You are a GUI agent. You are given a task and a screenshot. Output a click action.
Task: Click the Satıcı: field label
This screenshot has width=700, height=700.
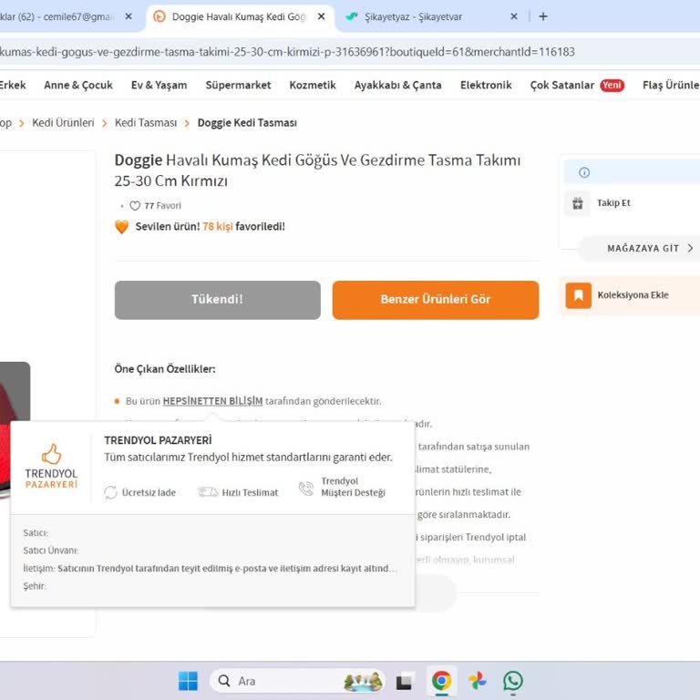click(36, 533)
